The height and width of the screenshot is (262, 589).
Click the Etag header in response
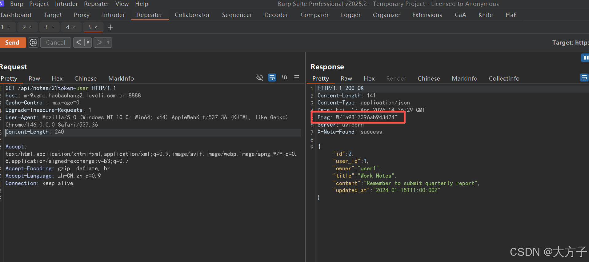[357, 117]
